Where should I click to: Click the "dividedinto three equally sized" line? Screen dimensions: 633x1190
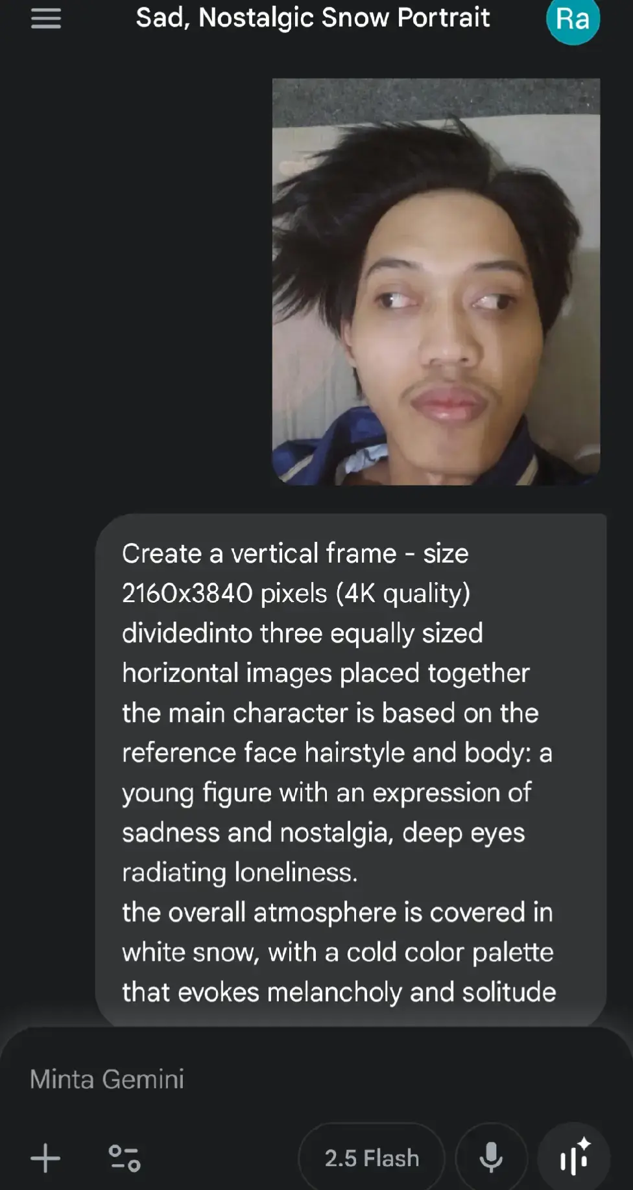[302, 633]
